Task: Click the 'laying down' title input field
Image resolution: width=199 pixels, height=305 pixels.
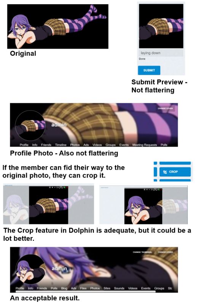Action: [161, 53]
